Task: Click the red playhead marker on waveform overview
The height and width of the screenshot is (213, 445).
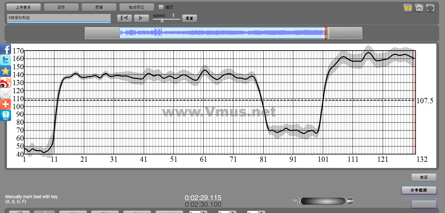Action: tap(325, 33)
